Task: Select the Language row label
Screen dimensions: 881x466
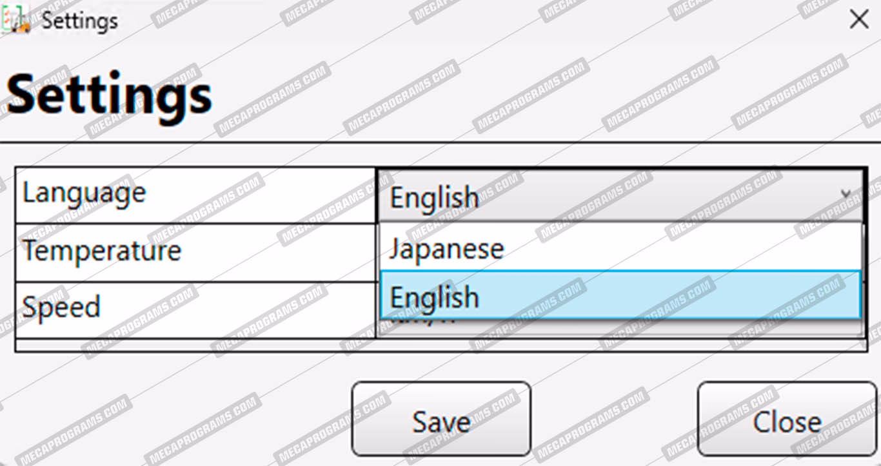Action: 84,193
